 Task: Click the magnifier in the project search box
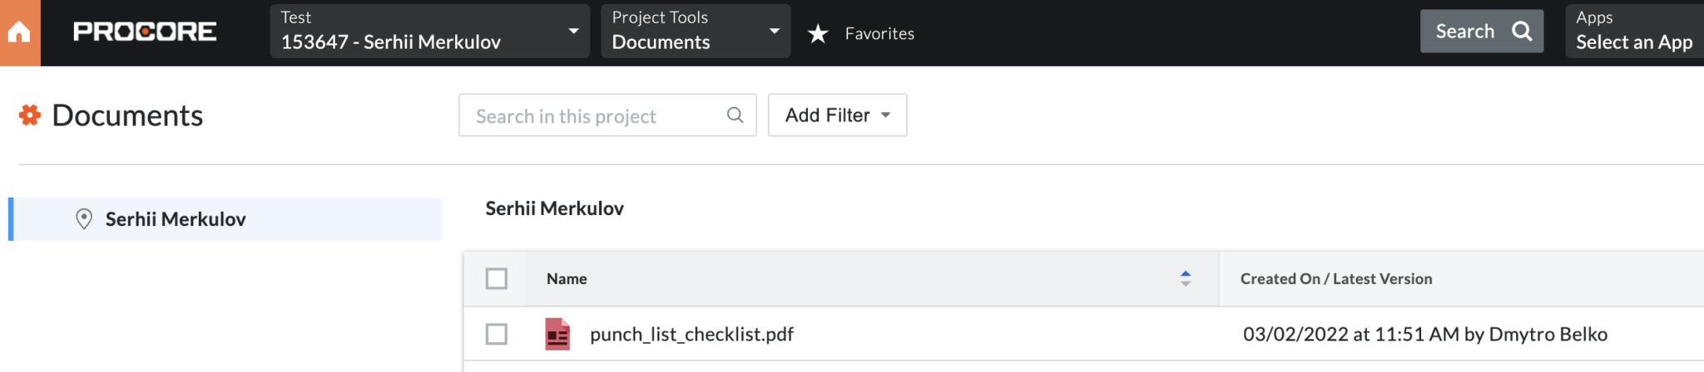(x=735, y=115)
